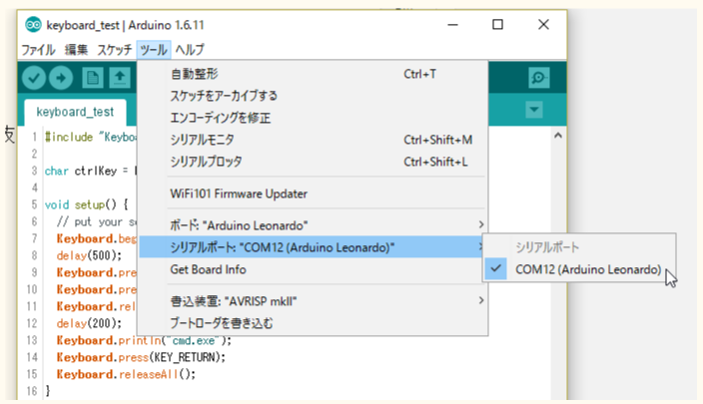Switch to the keyboard_test sketch tab
The width and height of the screenshot is (703, 404).
pyautogui.click(x=75, y=112)
